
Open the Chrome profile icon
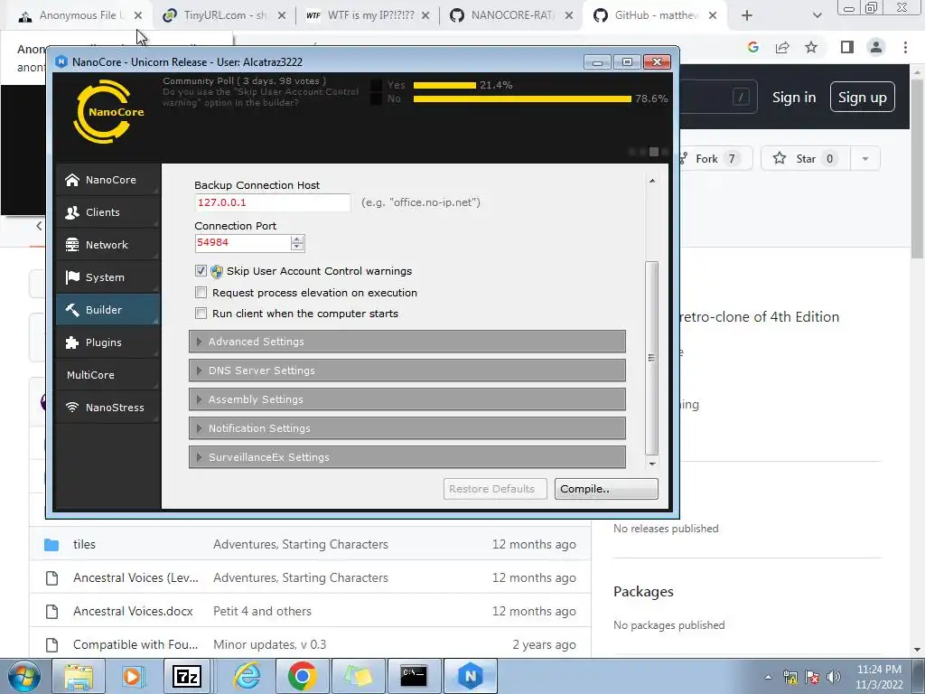[876, 47]
